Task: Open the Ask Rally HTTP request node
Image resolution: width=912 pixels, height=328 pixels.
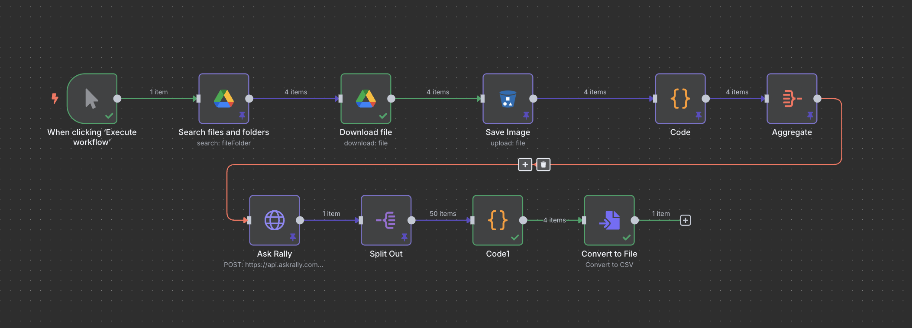Action: pyautogui.click(x=275, y=220)
